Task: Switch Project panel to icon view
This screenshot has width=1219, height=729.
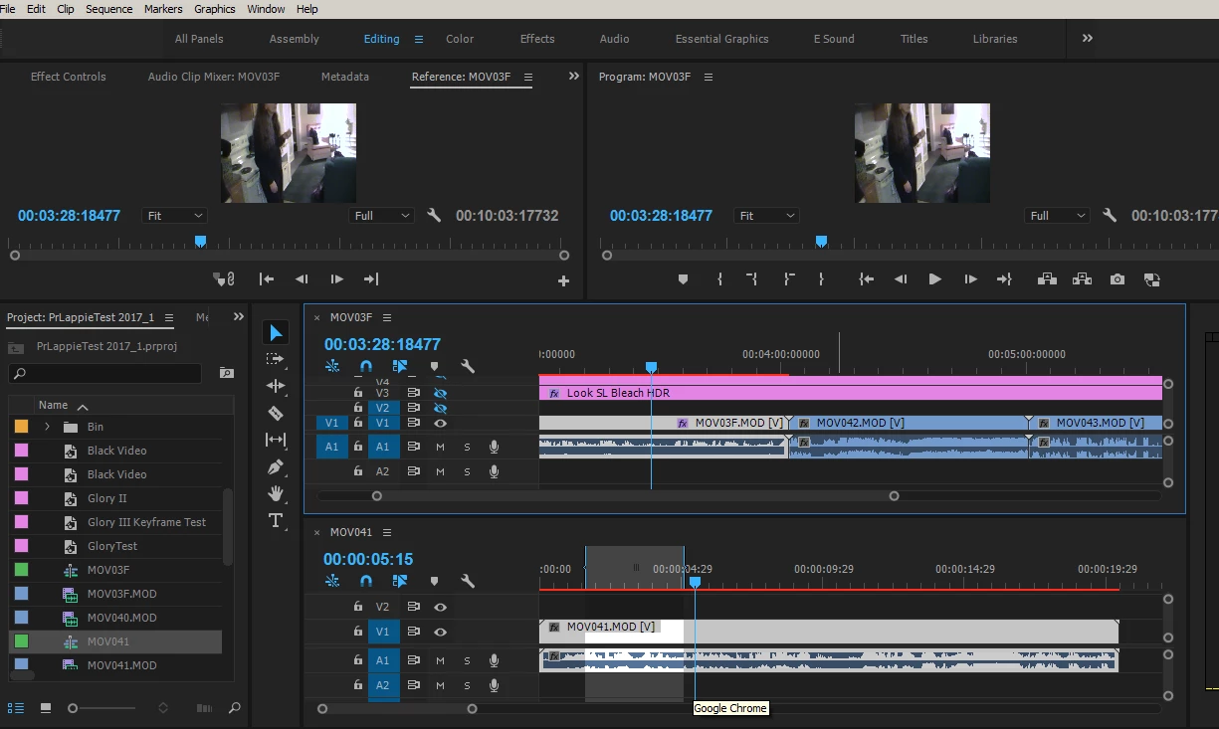Action: (x=46, y=708)
